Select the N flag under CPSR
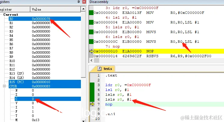The width and height of the screenshot is (224, 122). coord(48,90)
